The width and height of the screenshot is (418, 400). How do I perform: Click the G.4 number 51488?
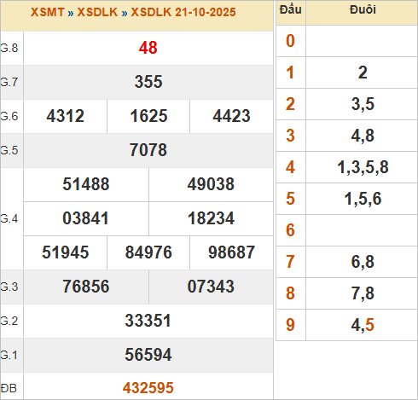coord(86,184)
